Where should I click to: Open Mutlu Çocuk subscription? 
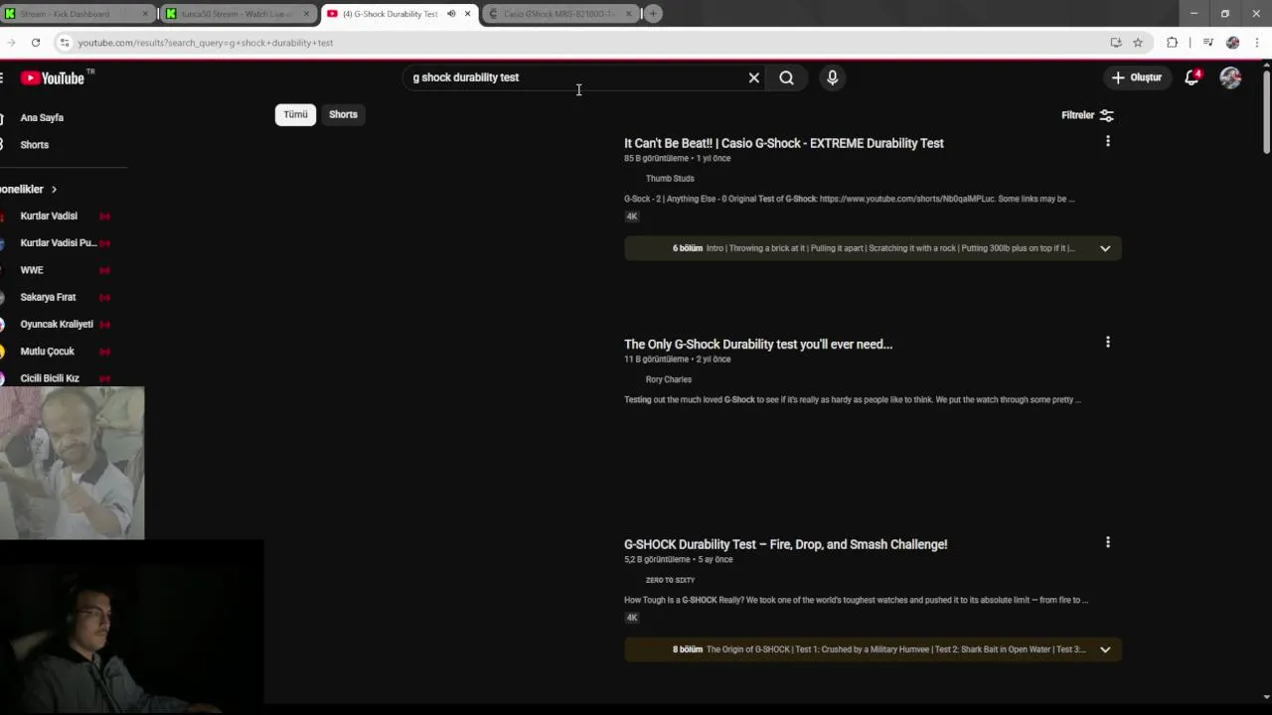47,351
